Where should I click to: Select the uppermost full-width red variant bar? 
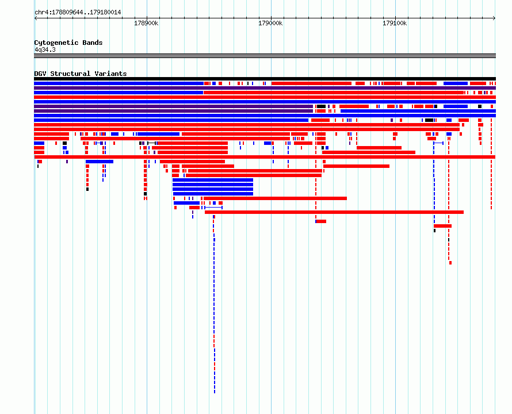tap(265, 97)
